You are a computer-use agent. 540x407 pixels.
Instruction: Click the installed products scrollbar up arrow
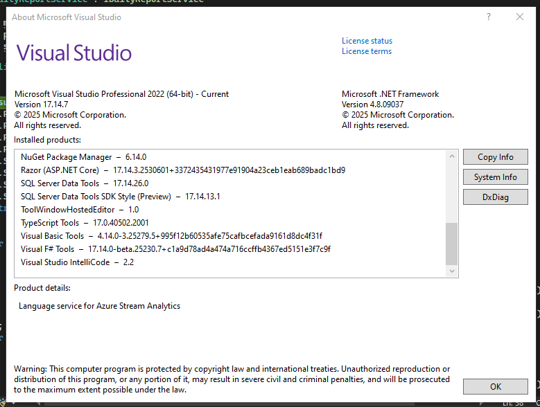[x=451, y=156]
